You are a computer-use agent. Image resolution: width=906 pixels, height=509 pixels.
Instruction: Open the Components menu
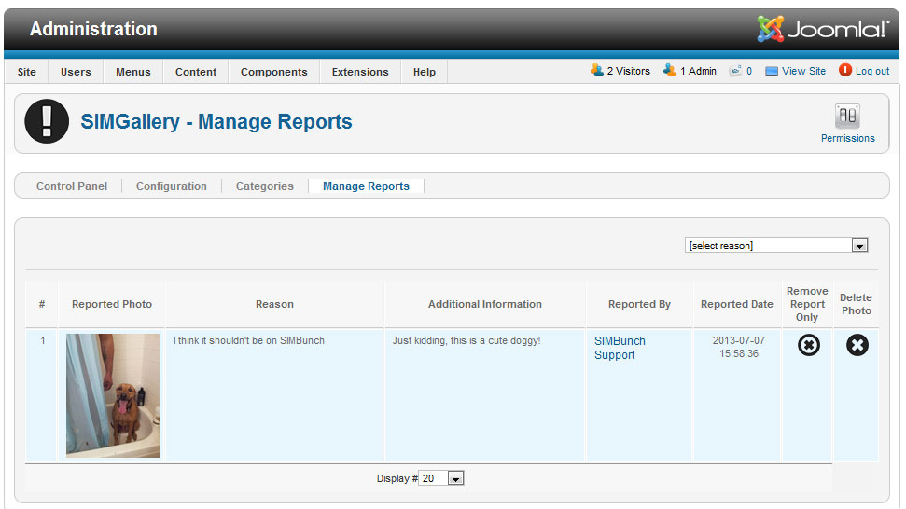[x=274, y=72]
